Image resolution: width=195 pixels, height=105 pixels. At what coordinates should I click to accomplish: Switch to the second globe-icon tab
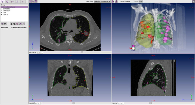(x=7, y=2)
